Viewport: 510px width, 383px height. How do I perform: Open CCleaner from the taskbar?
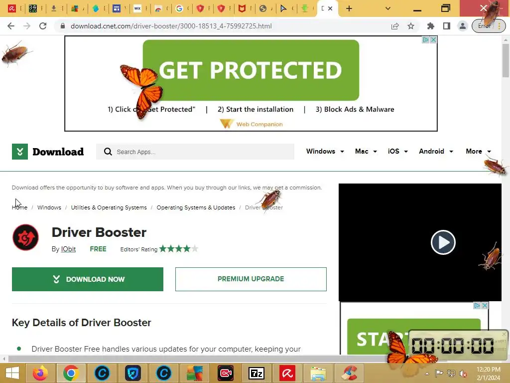(x=349, y=373)
